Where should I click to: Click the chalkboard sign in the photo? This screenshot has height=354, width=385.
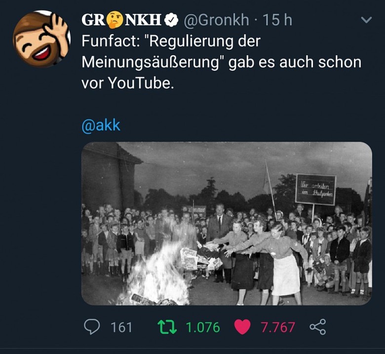pos(315,189)
